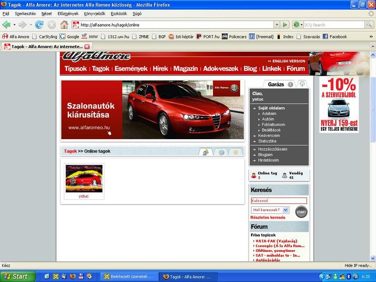Image resolution: width=376 pixels, height=282 pixels.
Task: Expand hidden system tray icons
Action: point(321,276)
